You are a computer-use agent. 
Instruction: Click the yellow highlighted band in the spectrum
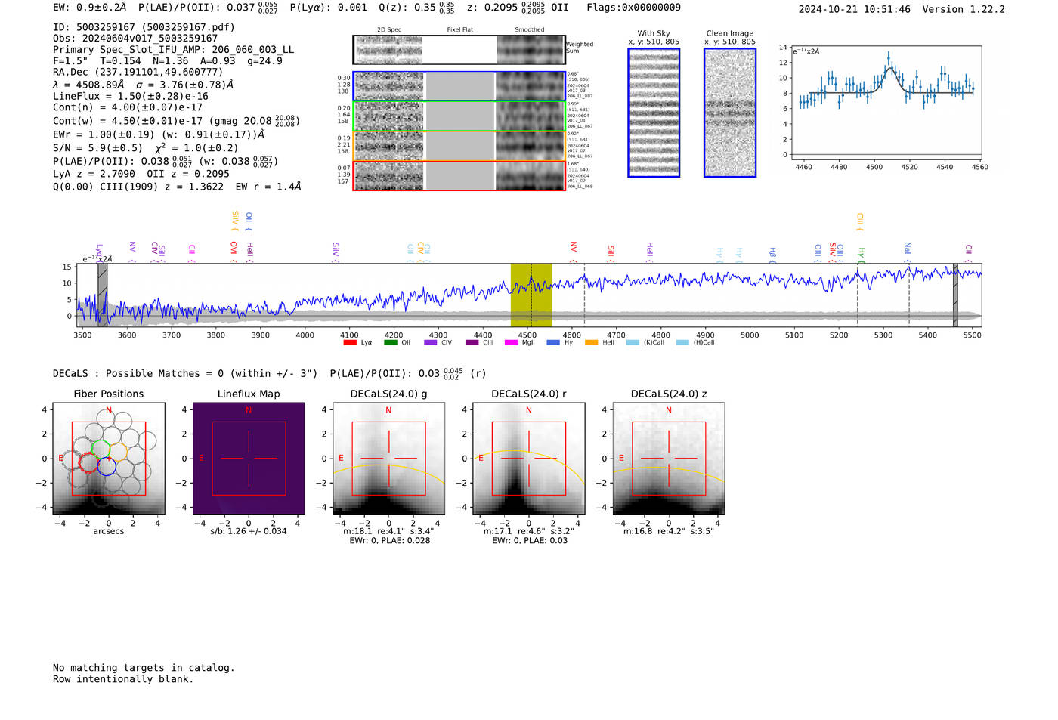point(531,295)
